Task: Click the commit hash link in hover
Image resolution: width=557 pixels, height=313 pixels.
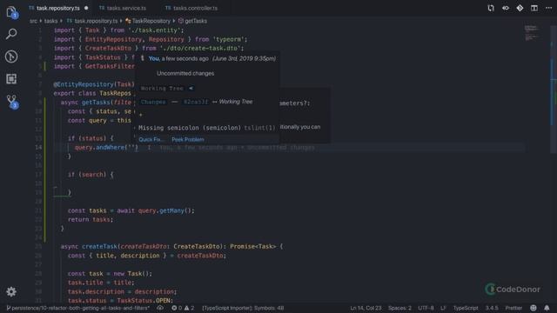Action: pos(196,102)
